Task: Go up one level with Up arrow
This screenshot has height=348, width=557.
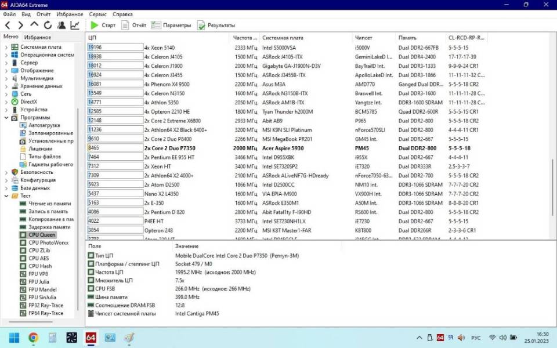Action: [x=34, y=26]
